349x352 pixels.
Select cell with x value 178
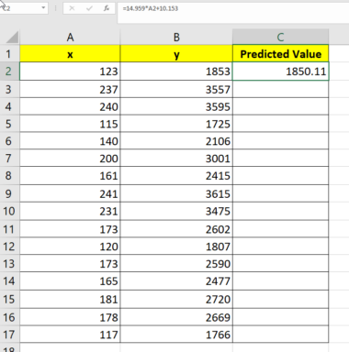click(70, 317)
